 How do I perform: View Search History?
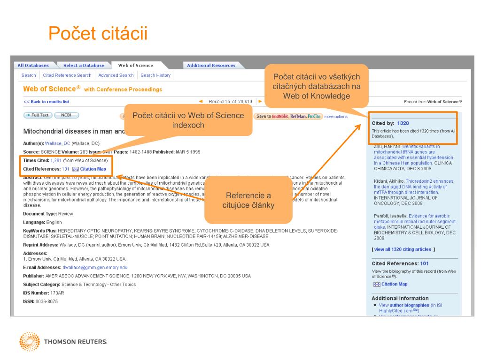(x=155, y=75)
